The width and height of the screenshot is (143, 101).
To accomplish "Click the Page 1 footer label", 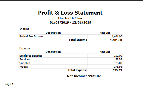I will [x=9, y=84].
